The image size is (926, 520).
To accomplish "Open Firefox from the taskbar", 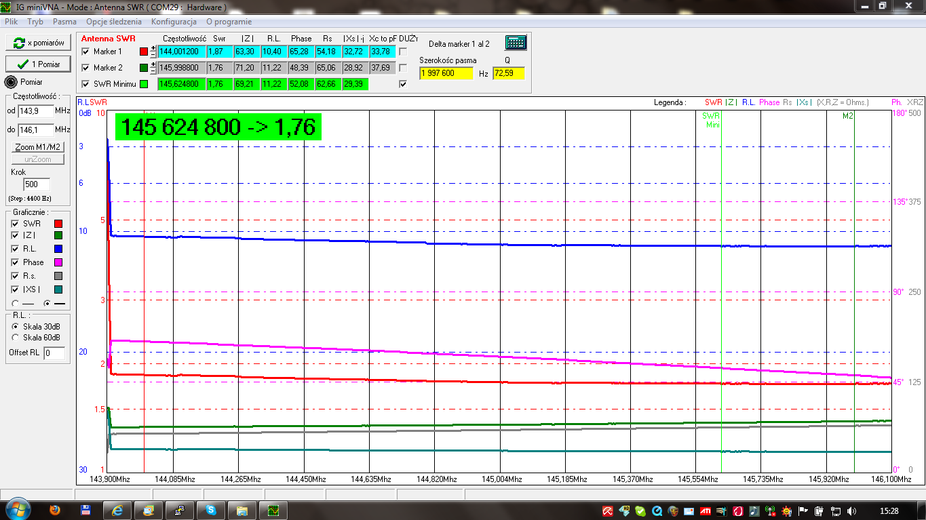I will 55,510.
